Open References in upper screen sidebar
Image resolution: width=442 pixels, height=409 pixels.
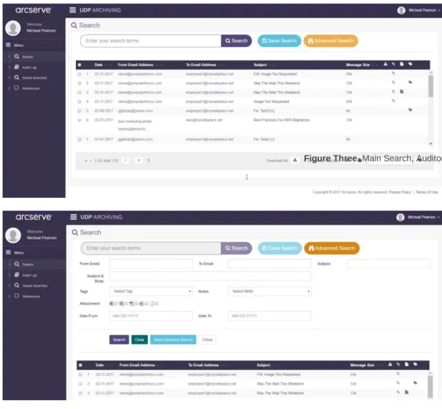30,88
